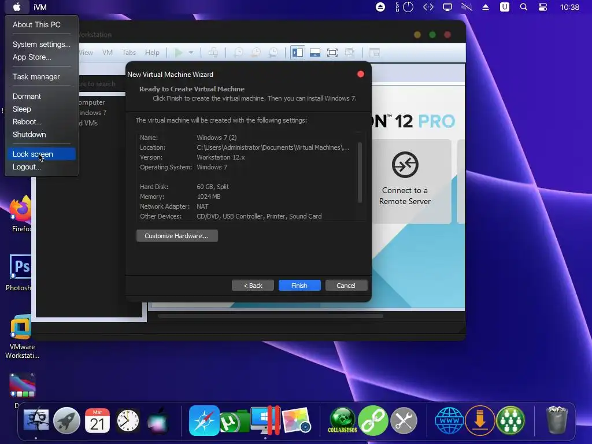The height and width of the screenshot is (444, 592).
Task: Click the console view icon in toolbar
Action: coord(374,53)
